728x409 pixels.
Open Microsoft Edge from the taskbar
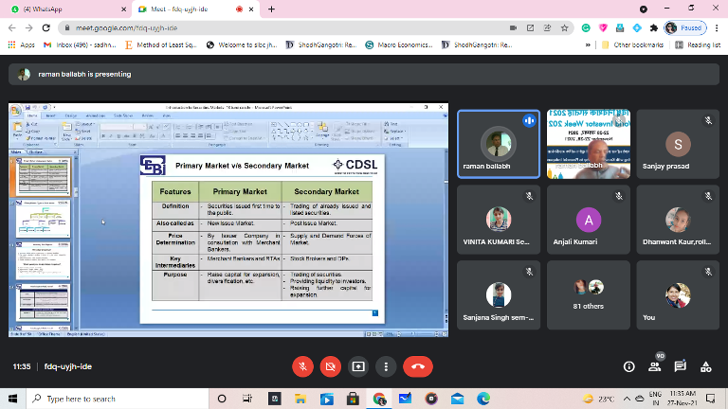483,399
